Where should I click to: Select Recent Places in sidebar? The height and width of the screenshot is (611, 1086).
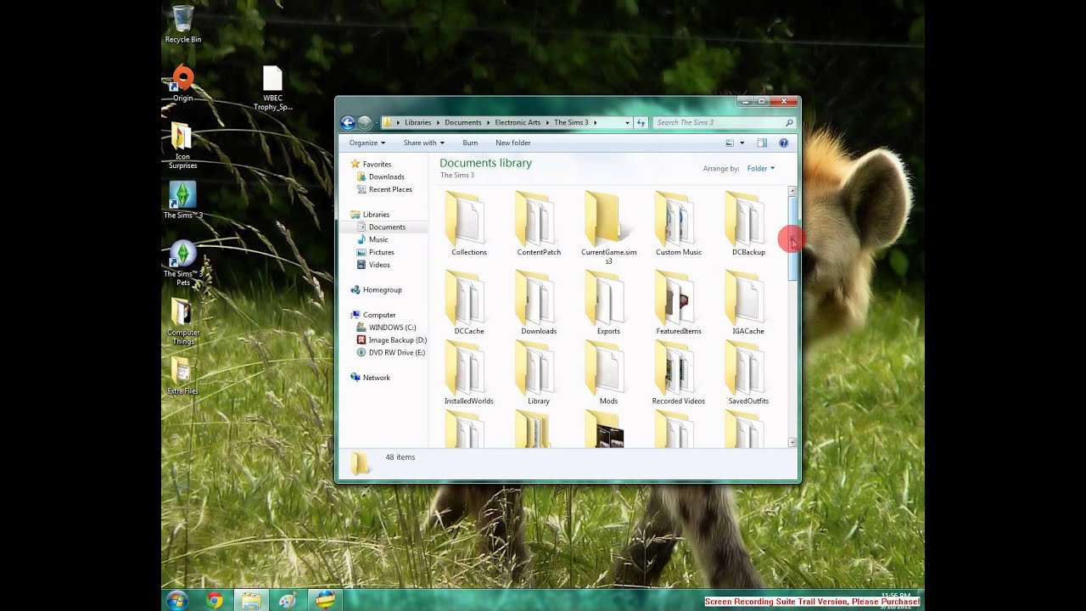[390, 189]
